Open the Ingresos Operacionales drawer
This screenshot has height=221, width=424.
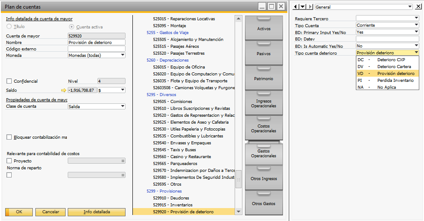pyautogui.click(x=264, y=103)
